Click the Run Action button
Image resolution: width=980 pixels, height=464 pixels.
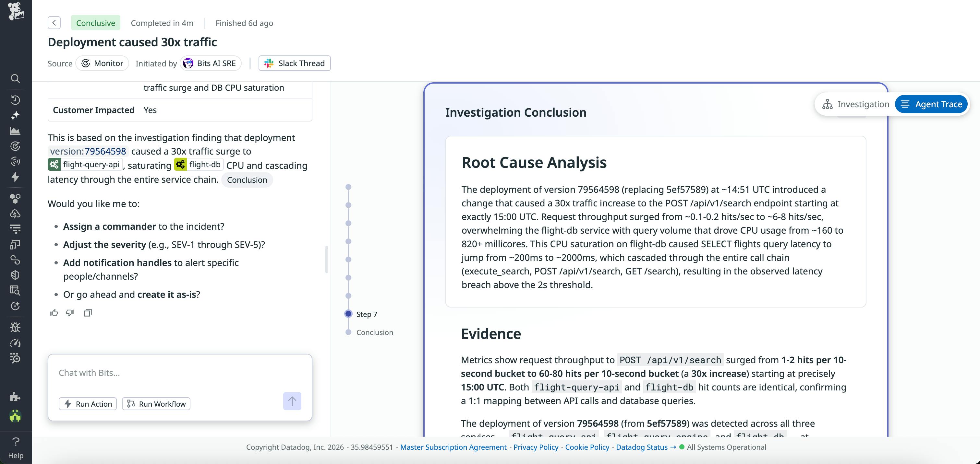tap(88, 404)
